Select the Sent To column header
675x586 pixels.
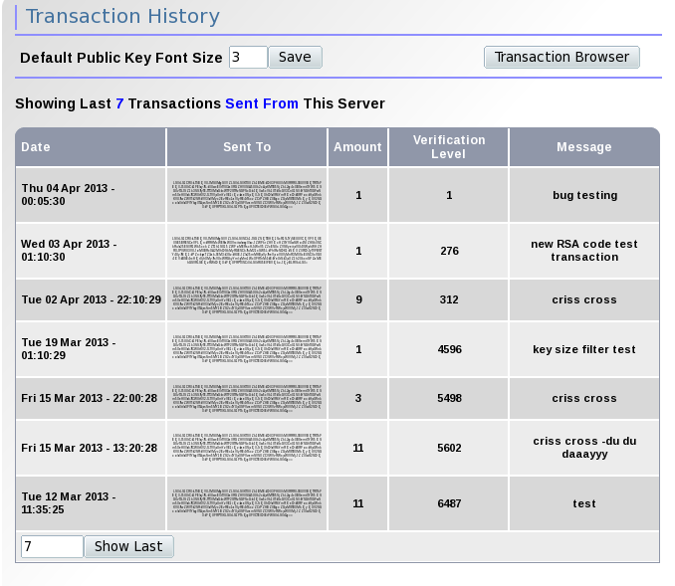point(247,147)
